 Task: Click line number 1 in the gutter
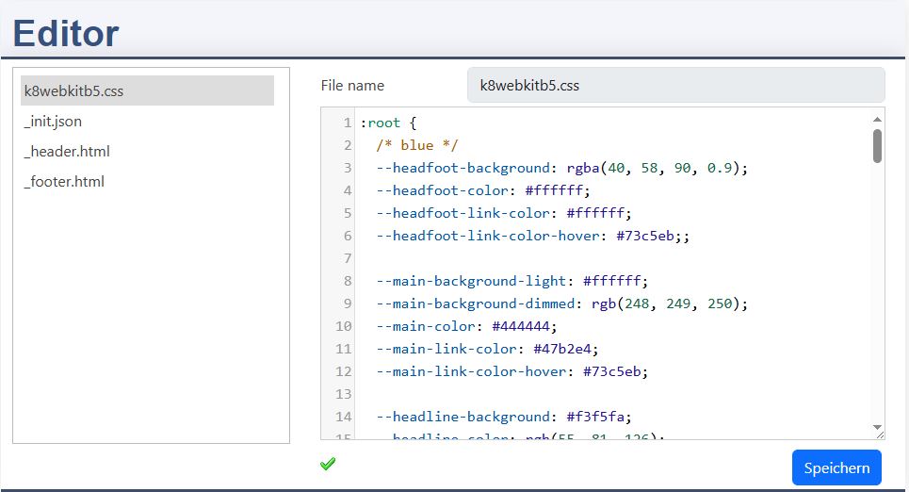click(348, 123)
